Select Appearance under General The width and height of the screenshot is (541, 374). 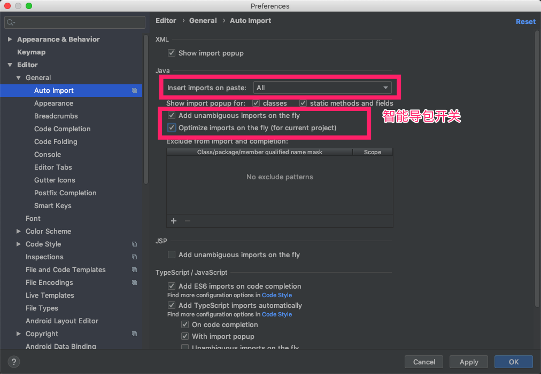tap(54, 104)
